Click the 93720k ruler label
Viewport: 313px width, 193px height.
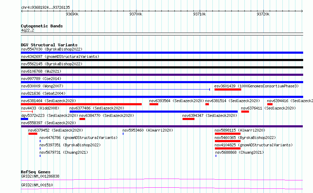pos(263,14)
